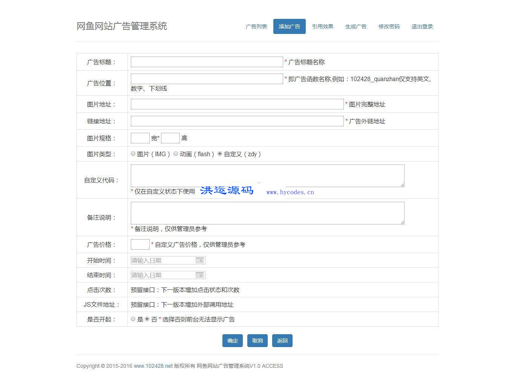Click the JS文件地址 row label

(x=102, y=304)
